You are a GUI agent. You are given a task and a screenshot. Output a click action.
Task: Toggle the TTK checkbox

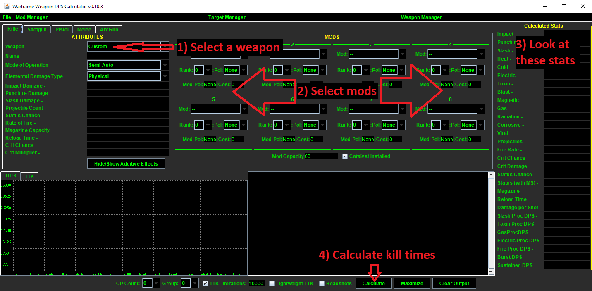pos(205,284)
